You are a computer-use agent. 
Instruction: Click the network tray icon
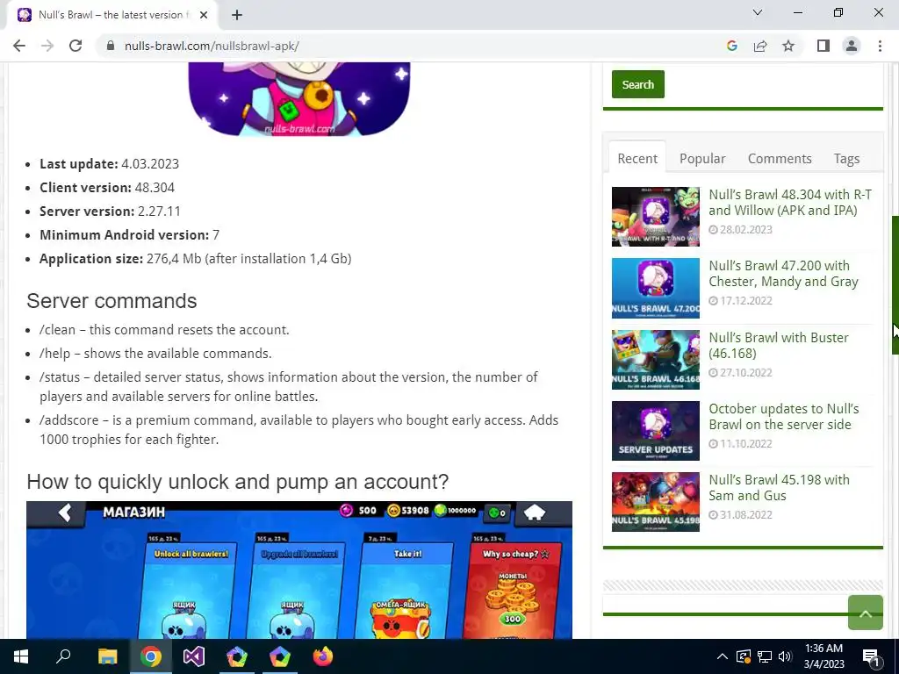pos(765,656)
